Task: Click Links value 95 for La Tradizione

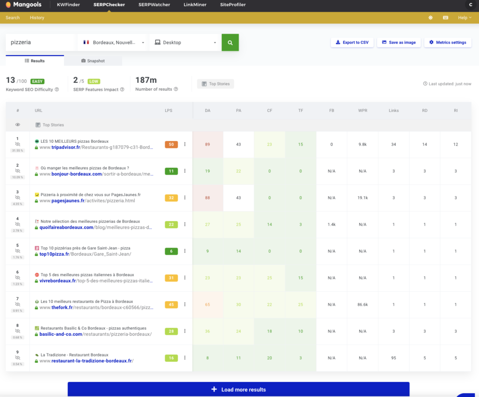Action: pos(393,358)
